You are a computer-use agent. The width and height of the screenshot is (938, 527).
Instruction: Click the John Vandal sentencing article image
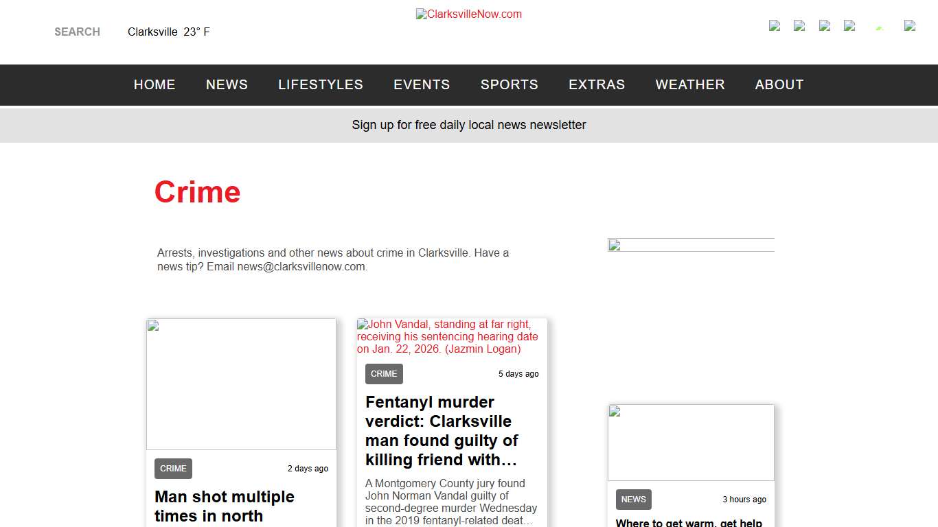448,336
